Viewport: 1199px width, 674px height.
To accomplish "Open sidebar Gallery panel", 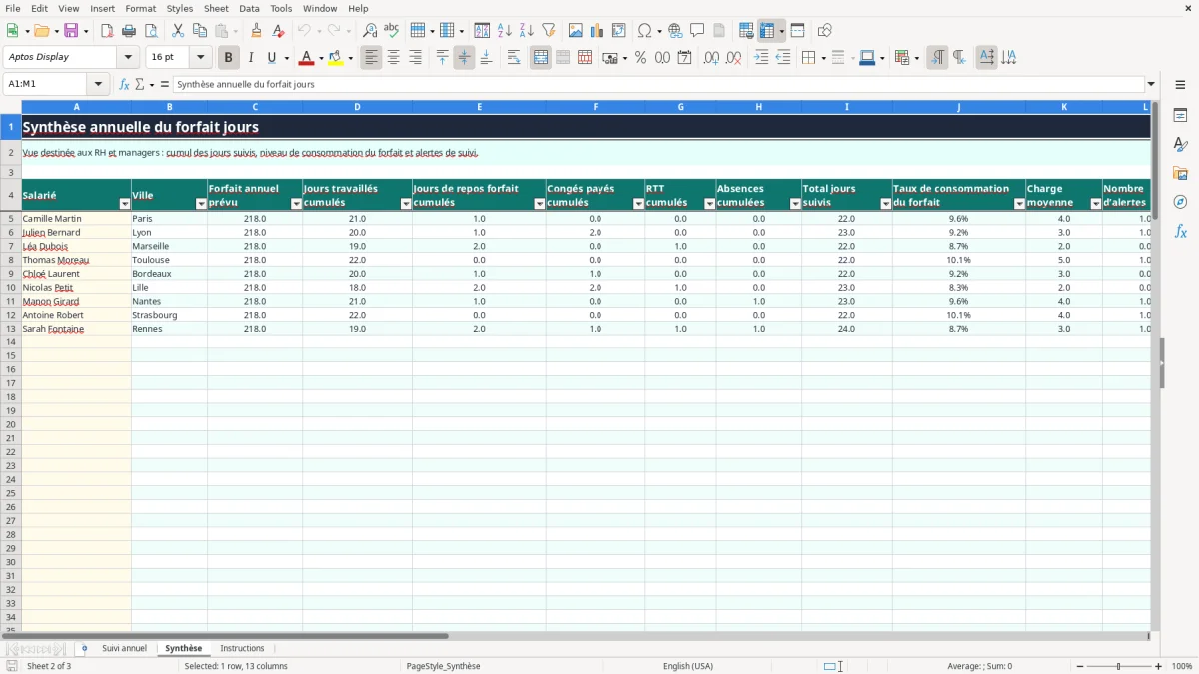I will (1180, 174).
